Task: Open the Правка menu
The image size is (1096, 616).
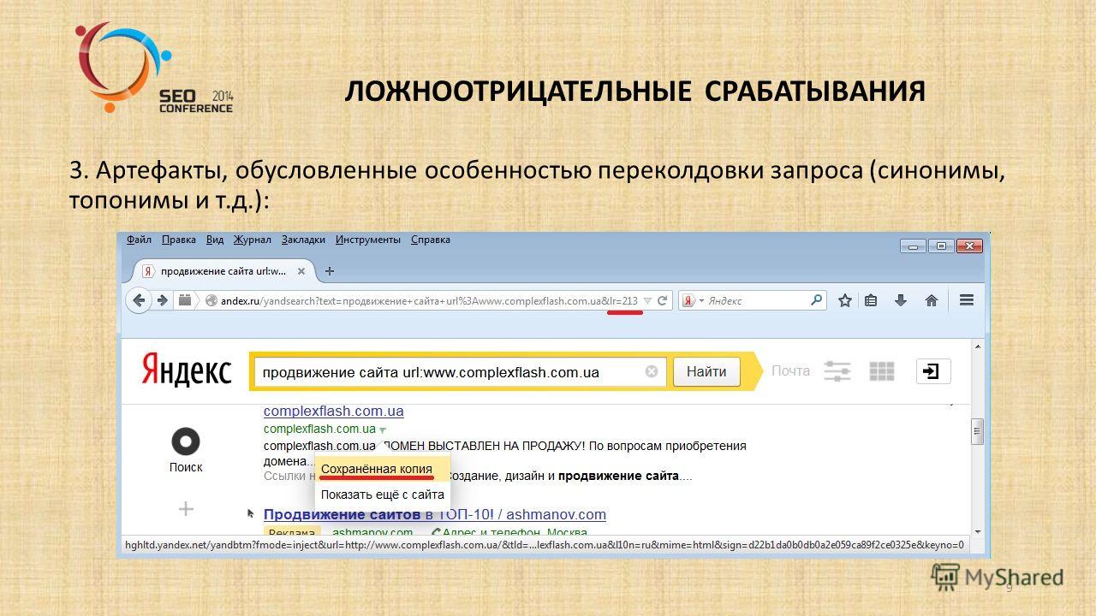Action: coord(178,240)
